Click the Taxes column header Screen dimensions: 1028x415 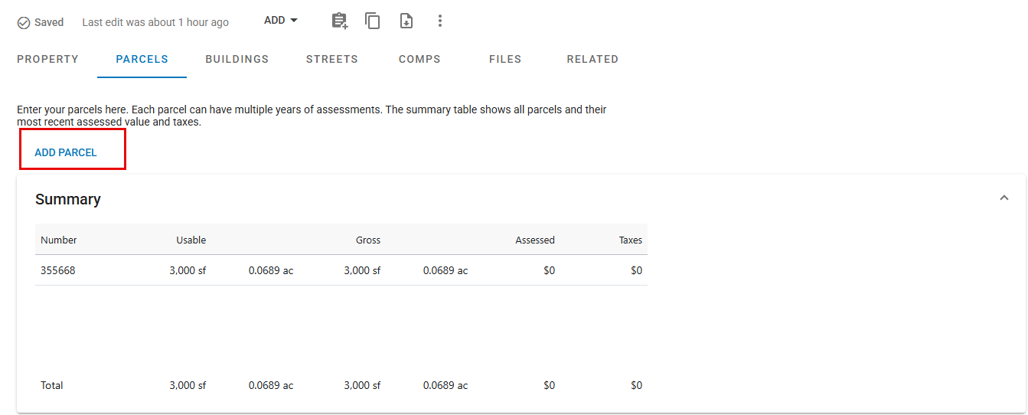pos(631,240)
